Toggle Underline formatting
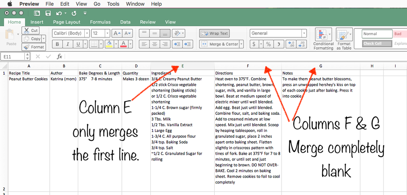 [x=78, y=44]
